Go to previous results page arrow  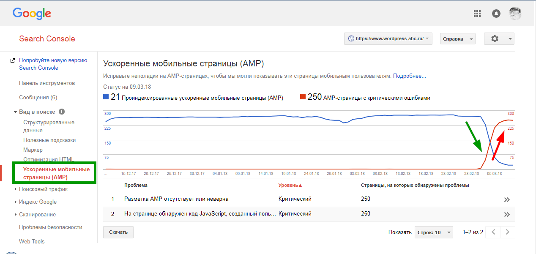493,232
